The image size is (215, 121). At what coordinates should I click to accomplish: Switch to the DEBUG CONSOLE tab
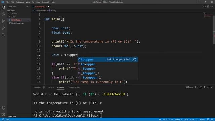point(74,87)
